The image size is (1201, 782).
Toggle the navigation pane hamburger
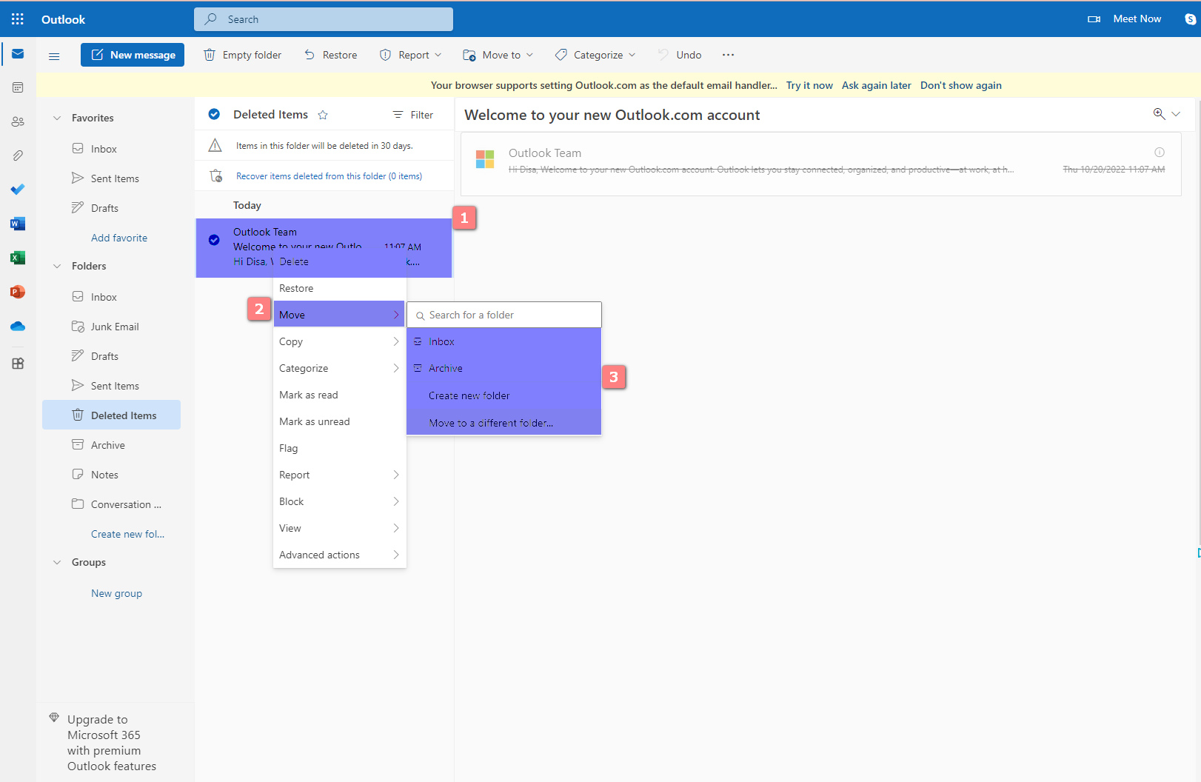[x=54, y=56]
